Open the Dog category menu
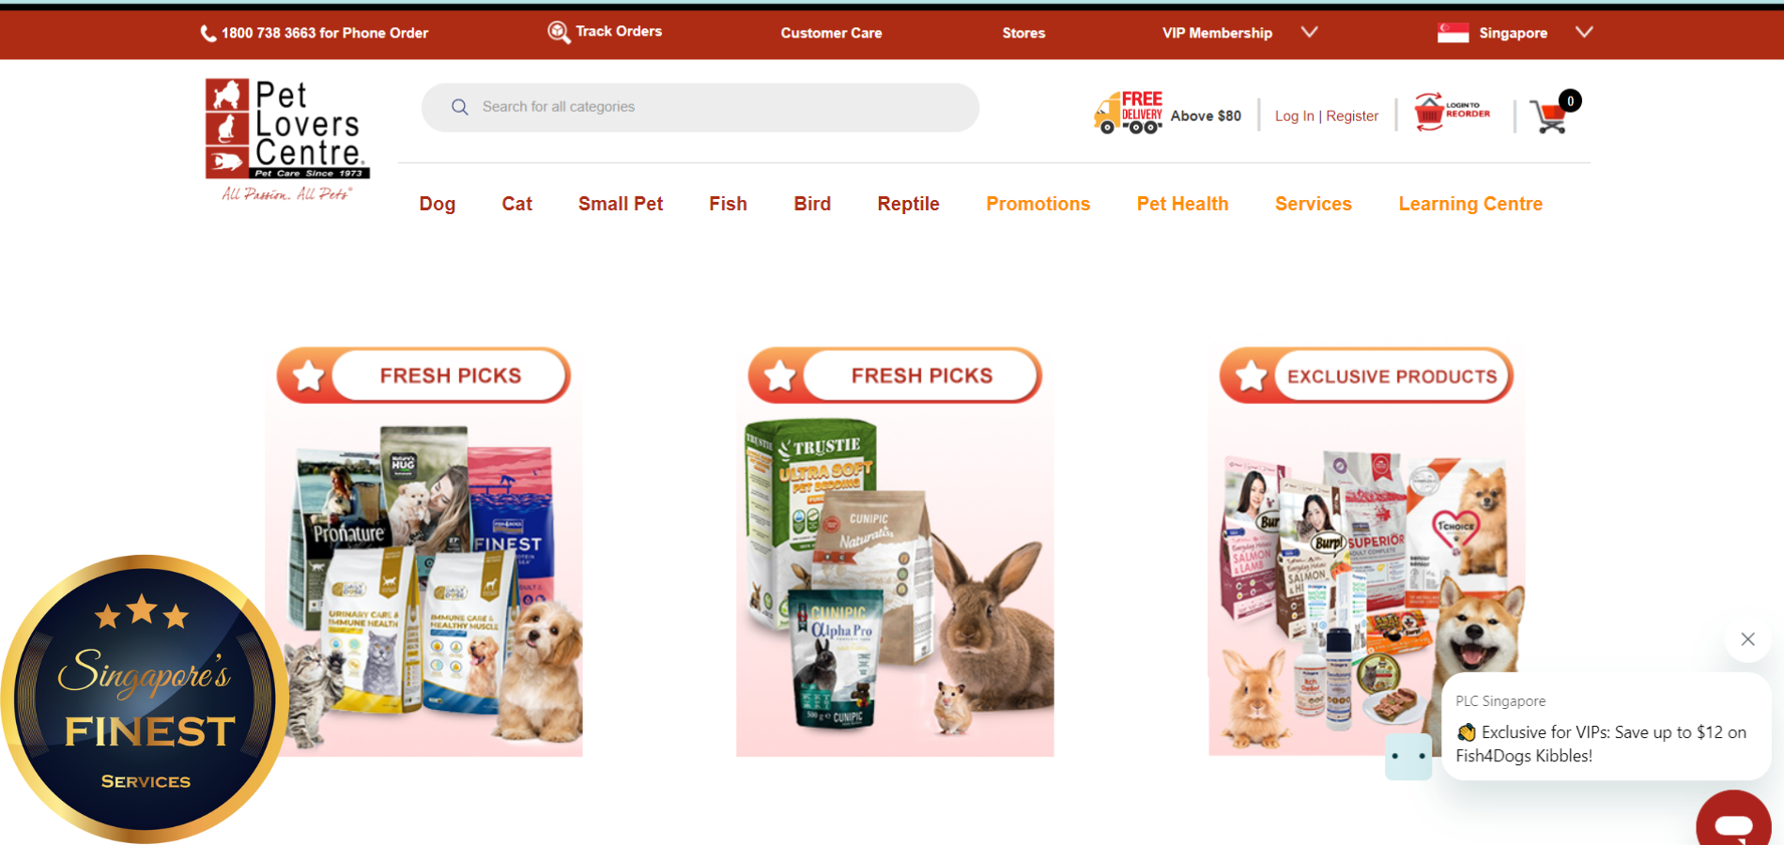Screen dimensions: 1784x845 coord(438,204)
